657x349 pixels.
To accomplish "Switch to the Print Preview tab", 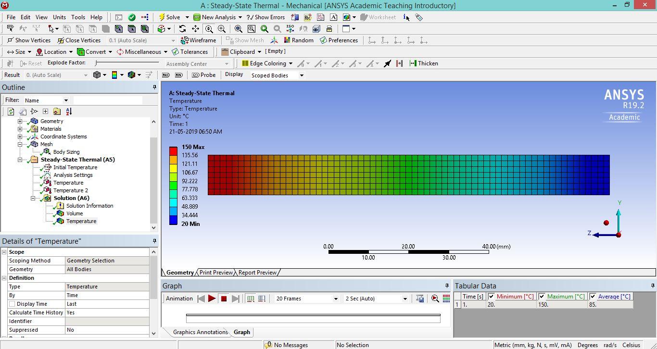I will click(215, 273).
